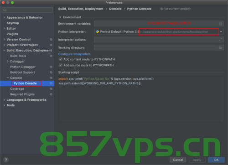Collapse the Environment section triangle
Screen dimensions: 228x165
[60, 17]
